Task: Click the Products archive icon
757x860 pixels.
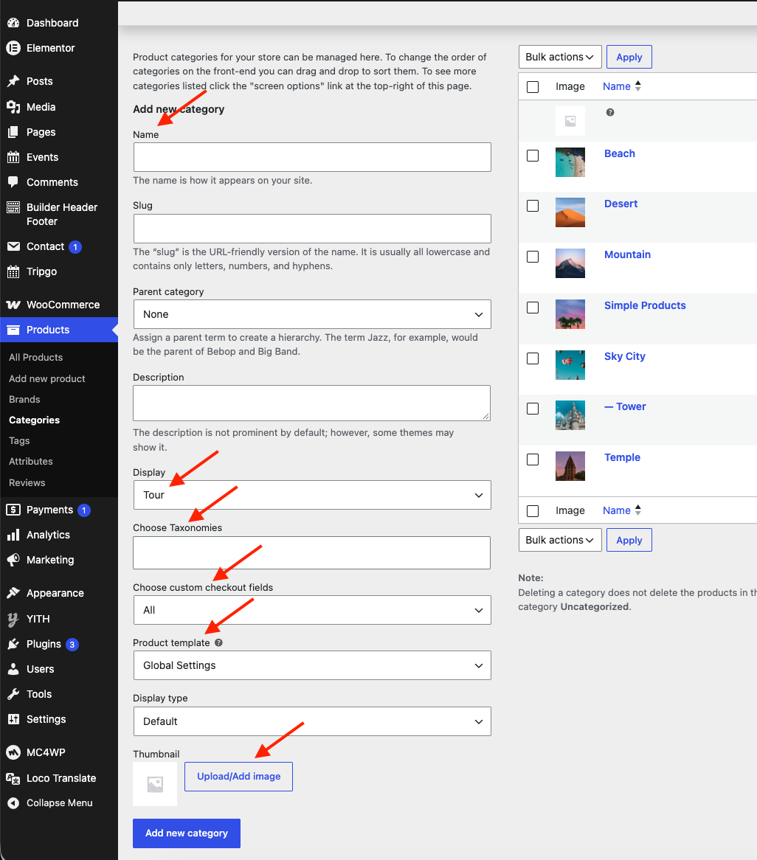Action: pyautogui.click(x=13, y=330)
